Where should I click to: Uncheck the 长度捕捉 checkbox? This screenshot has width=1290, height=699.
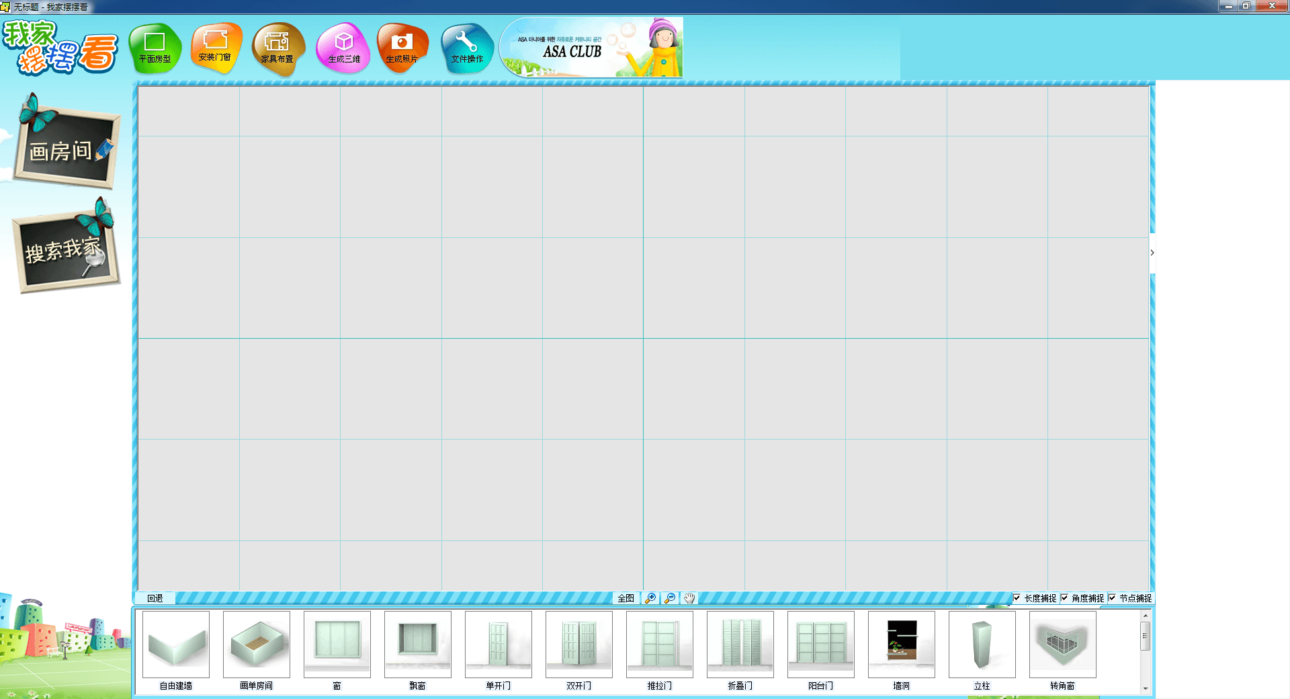click(1017, 598)
